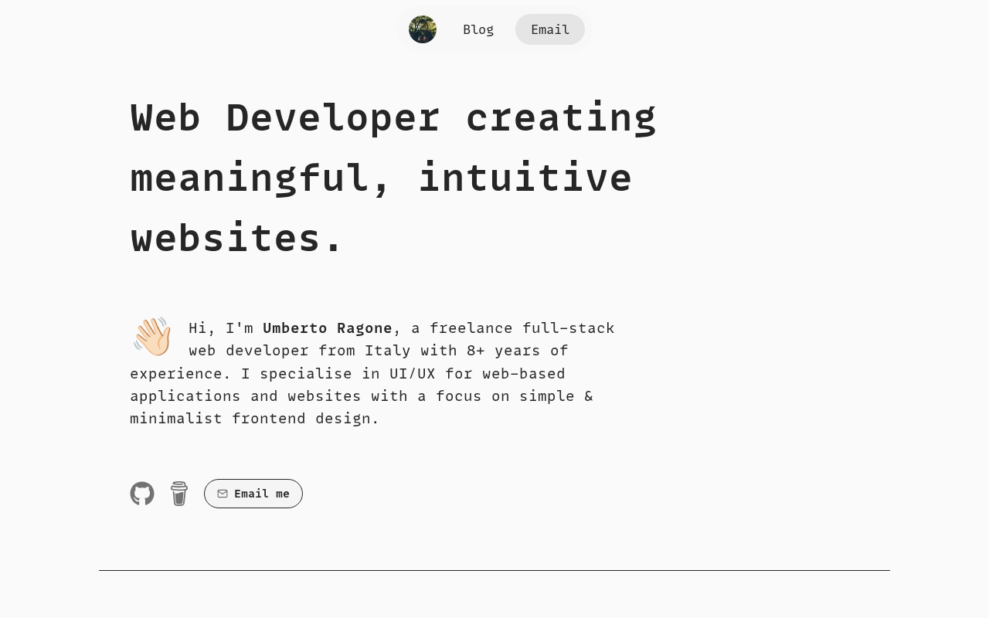
Task: Click the word 'Web' starting the headline
Action: (165, 117)
